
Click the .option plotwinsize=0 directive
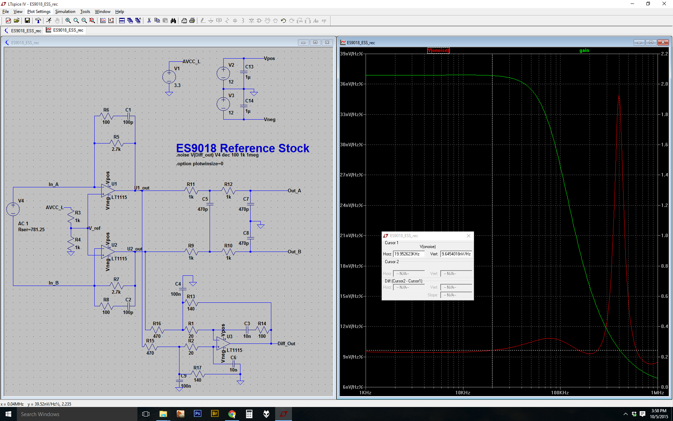coord(199,164)
